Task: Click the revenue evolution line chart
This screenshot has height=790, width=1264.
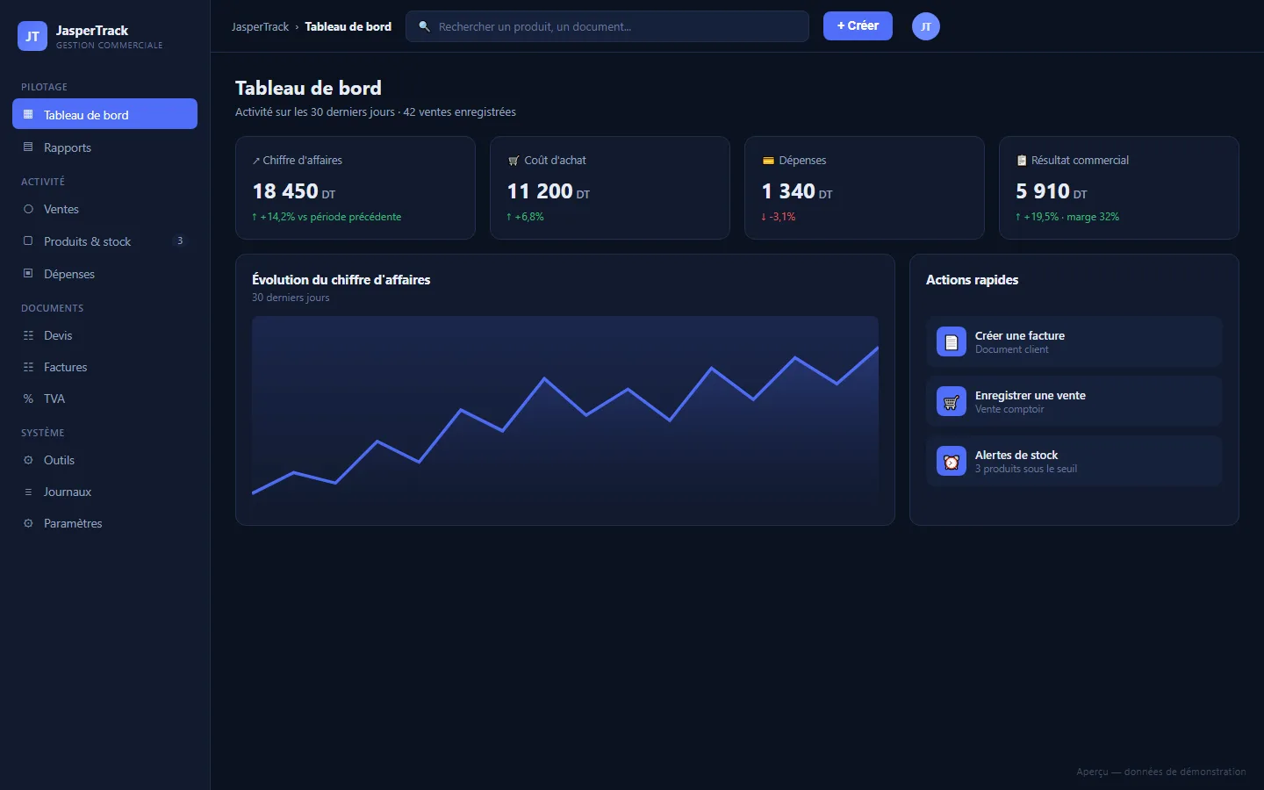Action: point(565,411)
